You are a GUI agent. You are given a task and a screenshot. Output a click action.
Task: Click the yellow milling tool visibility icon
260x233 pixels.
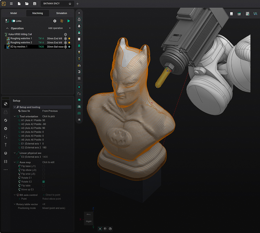click(79, 52)
